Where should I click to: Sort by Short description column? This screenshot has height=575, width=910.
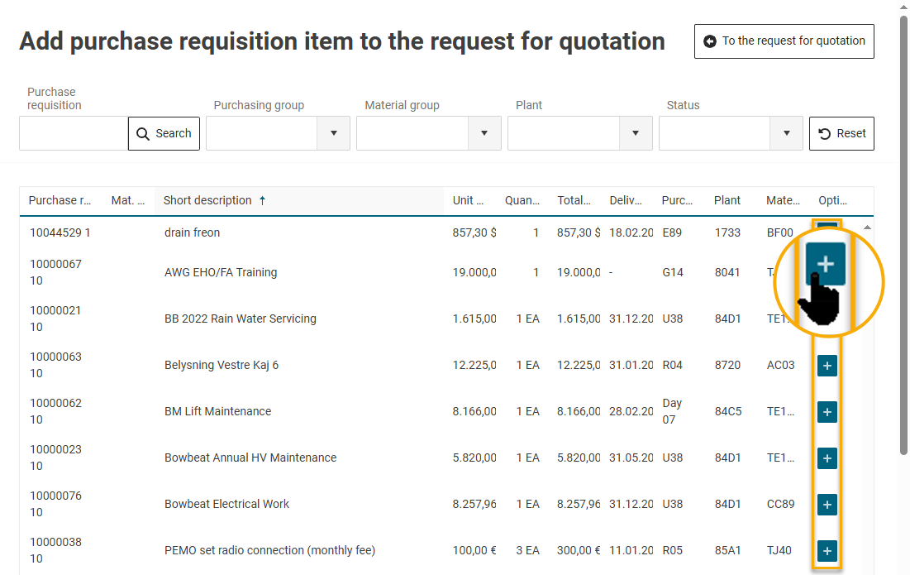[x=208, y=200]
